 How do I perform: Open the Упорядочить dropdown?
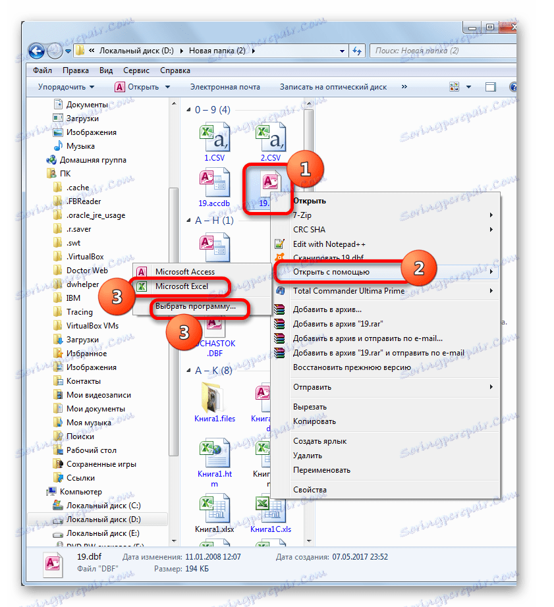pos(66,87)
